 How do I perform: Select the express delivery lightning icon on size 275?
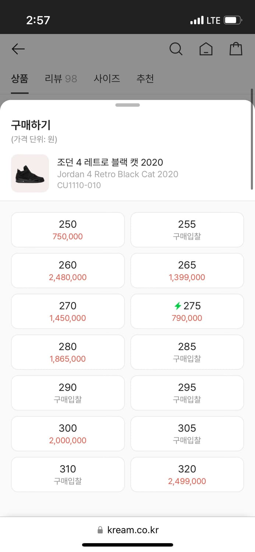(x=177, y=305)
